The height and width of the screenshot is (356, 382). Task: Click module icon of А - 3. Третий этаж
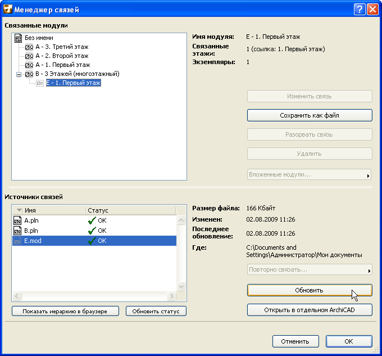point(29,47)
